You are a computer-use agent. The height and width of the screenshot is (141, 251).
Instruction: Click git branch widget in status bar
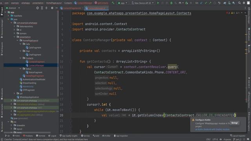[237, 139]
